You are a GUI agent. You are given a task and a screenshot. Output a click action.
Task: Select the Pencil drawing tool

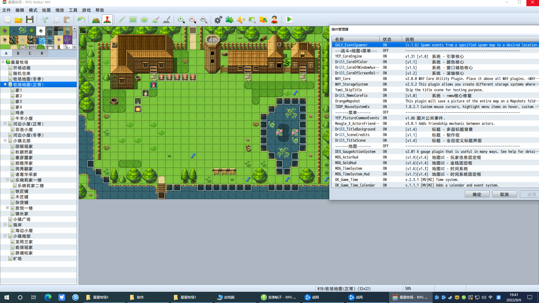[122, 20]
